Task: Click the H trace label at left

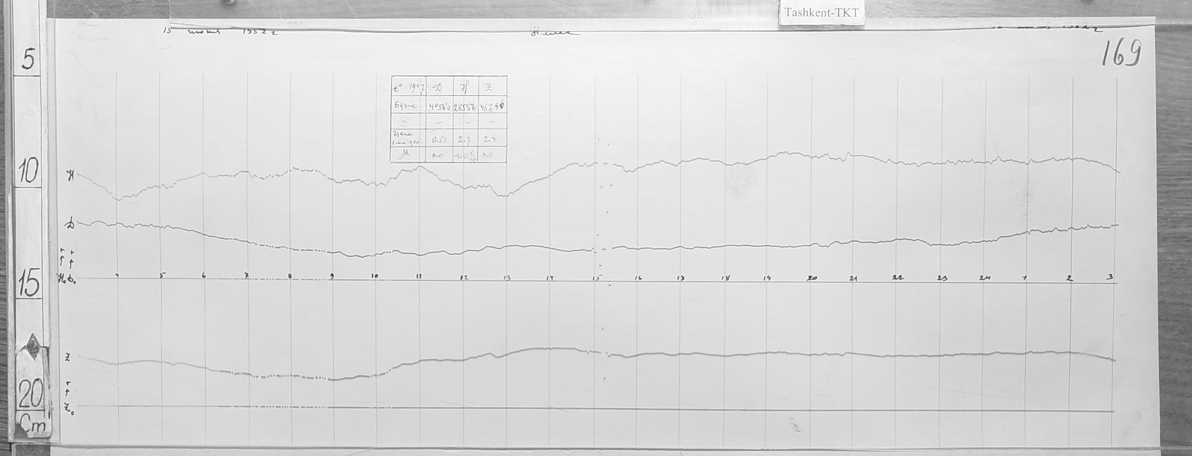Action: click(x=71, y=176)
